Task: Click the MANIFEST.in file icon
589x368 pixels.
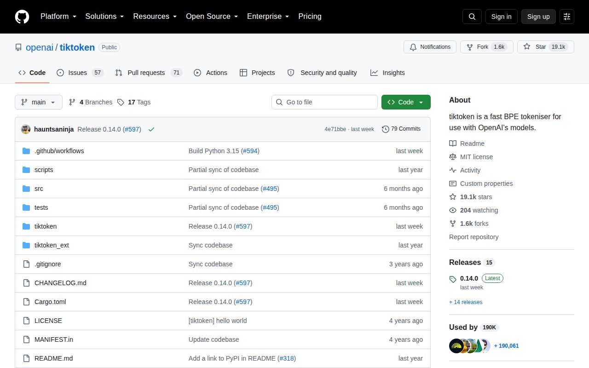Action: tap(26, 339)
